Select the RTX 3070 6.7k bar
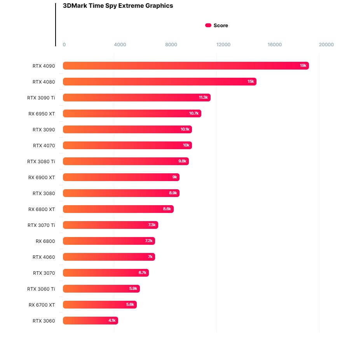This screenshot has height=340, width=340. [x=106, y=273]
